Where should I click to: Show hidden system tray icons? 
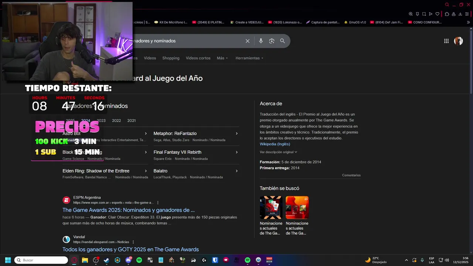[x=406, y=260]
